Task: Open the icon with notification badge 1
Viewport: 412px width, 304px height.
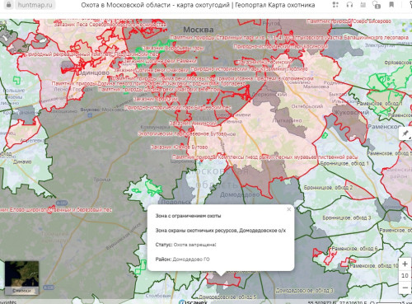Action: coord(377,5)
